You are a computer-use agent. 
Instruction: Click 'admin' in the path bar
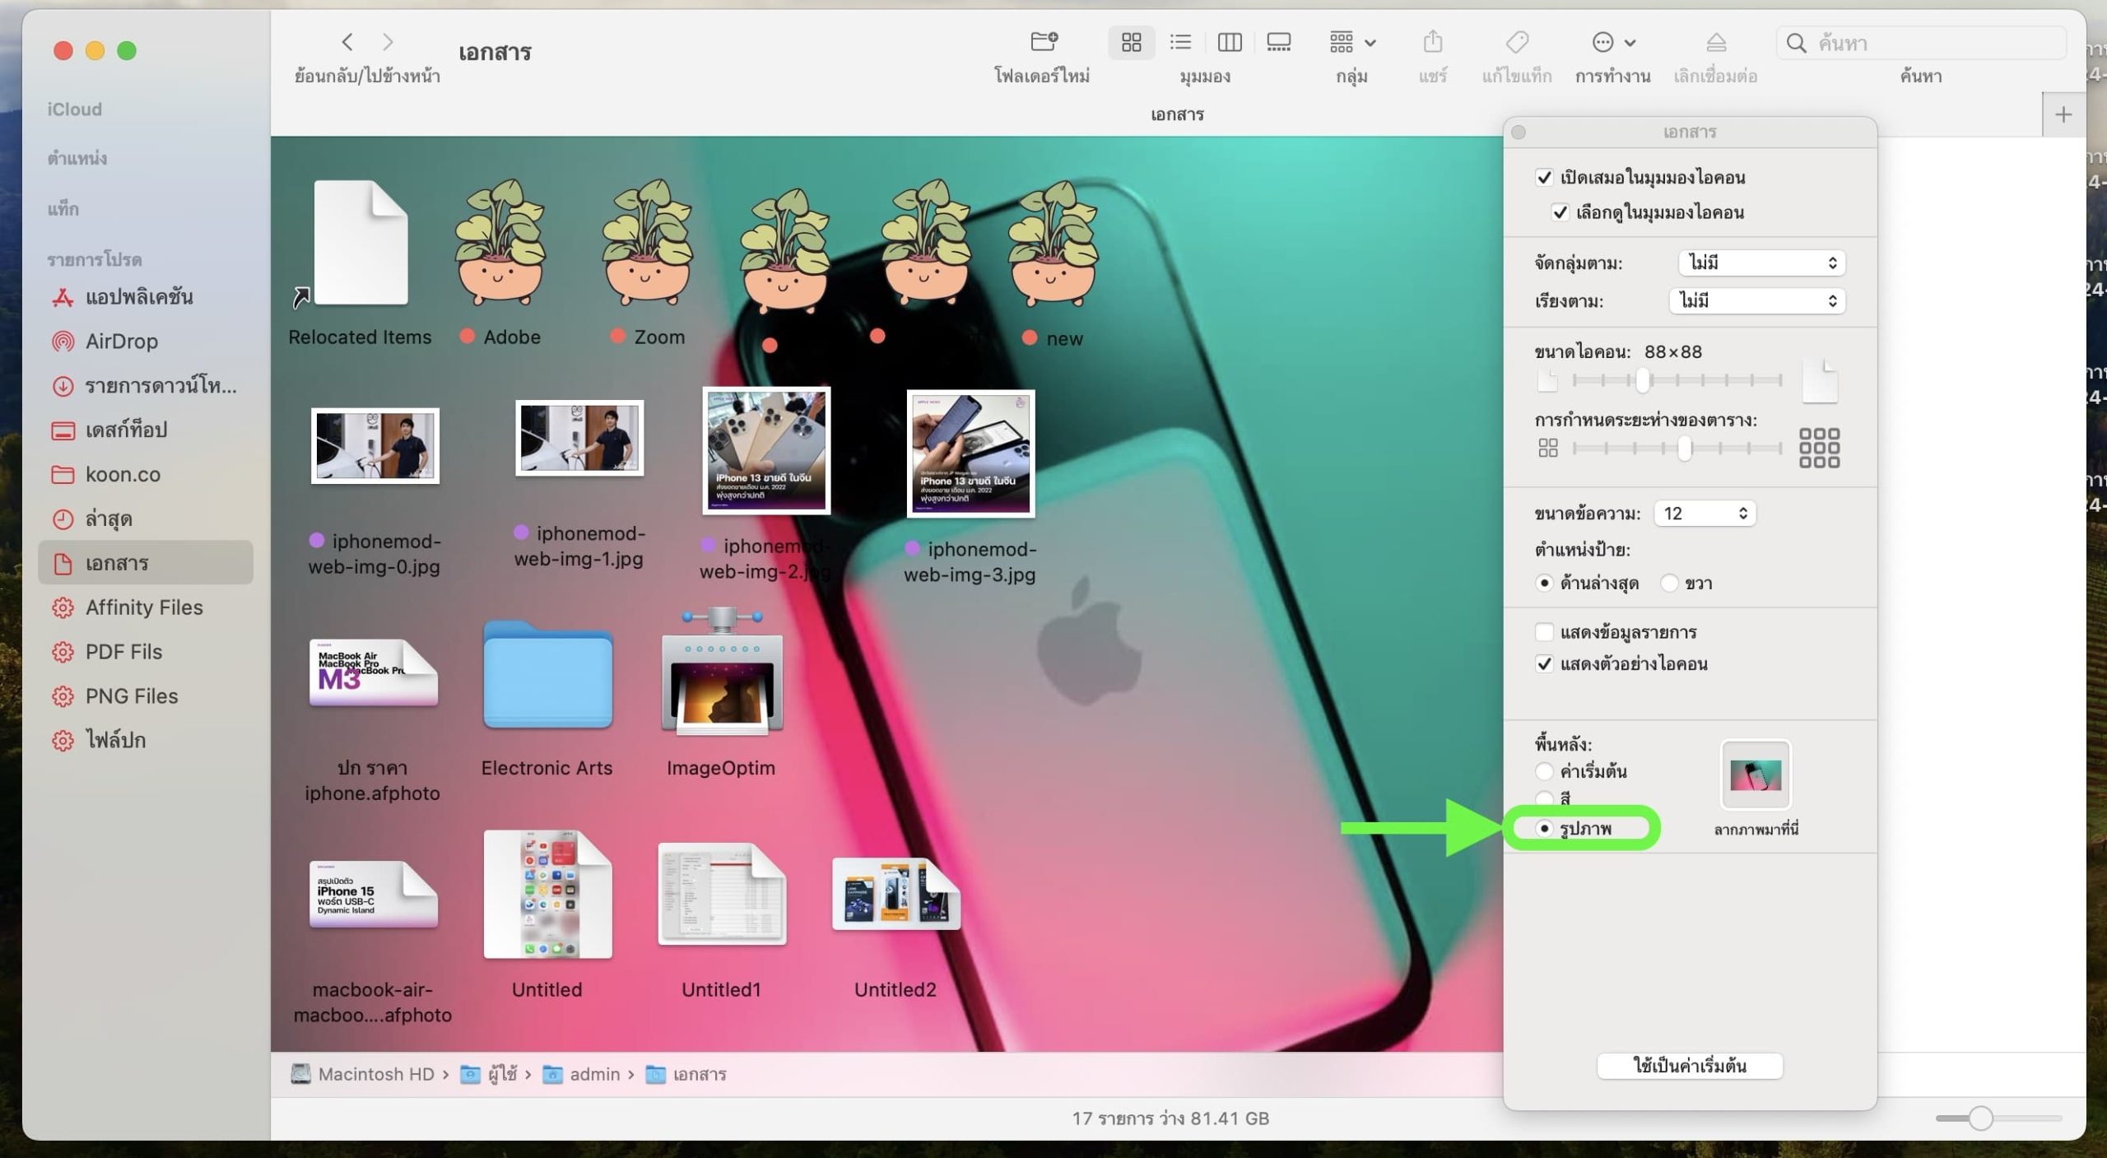click(593, 1074)
